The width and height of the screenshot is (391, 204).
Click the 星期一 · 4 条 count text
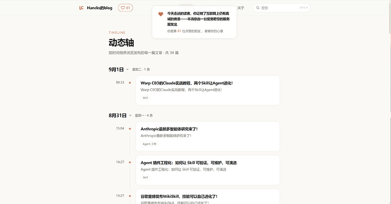click(x=144, y=116)
